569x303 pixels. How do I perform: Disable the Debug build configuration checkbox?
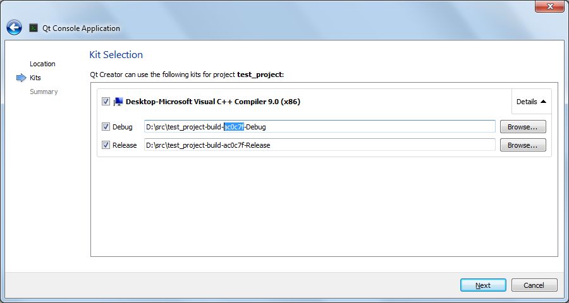pos(106,127)
